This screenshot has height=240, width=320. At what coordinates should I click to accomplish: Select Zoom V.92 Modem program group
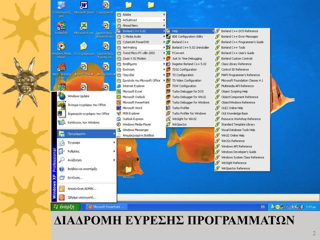click(141, 58)
